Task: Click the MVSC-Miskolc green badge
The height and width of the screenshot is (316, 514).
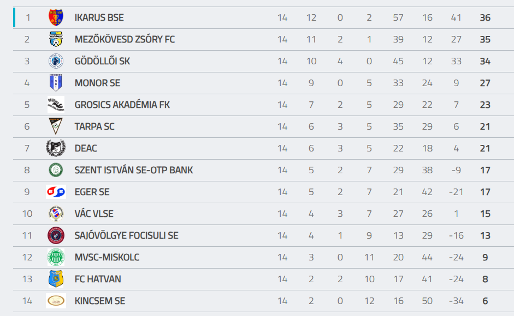Action: [x=56, y=257]
